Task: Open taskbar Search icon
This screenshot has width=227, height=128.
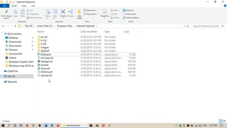Action: (x=9, y=126)
